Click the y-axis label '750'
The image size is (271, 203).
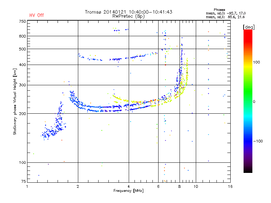point(22,21)
